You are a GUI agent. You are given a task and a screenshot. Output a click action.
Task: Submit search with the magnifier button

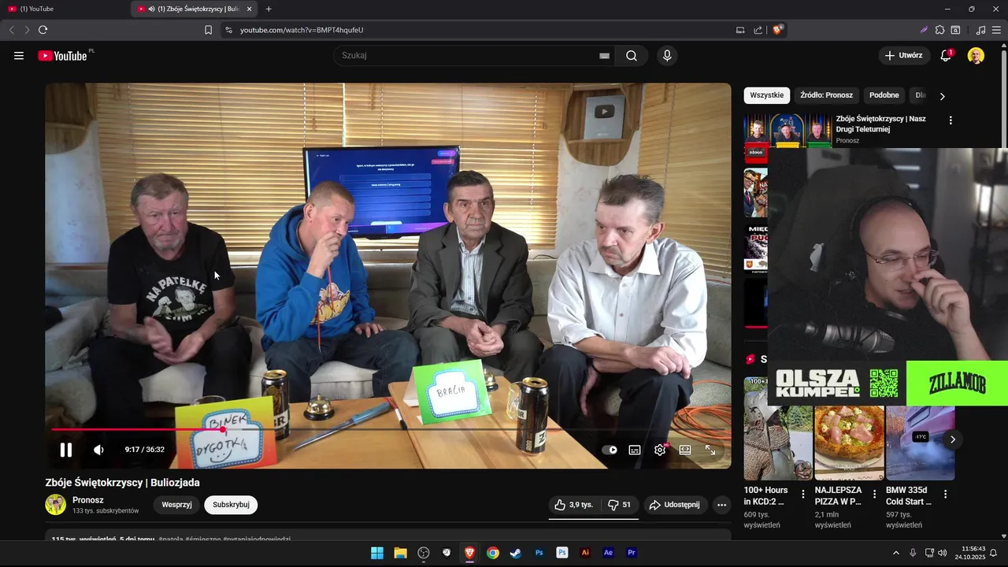pos(632,56)
